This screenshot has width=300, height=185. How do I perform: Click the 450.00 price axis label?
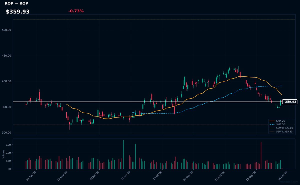[x=7, y=56]
